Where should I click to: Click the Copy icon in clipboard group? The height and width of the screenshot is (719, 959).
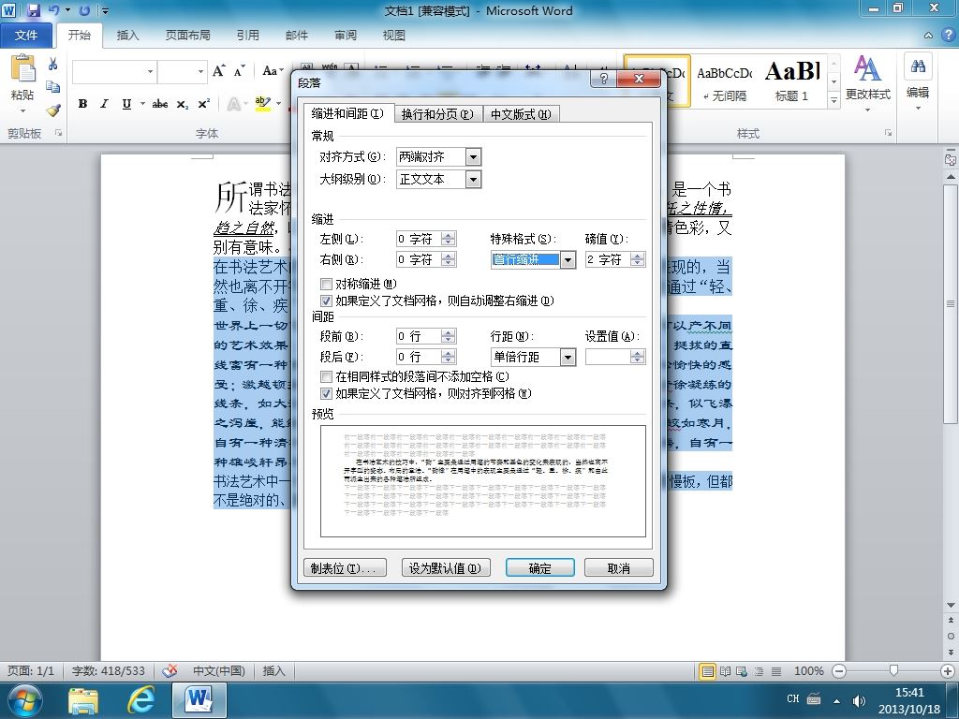tap(53, 87)
